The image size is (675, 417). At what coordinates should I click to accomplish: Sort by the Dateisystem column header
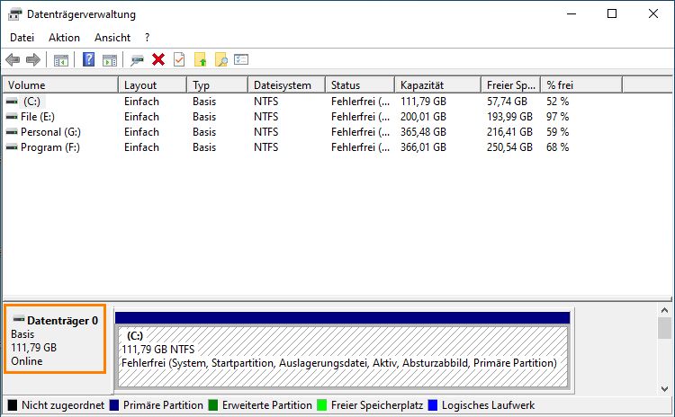pyautogui.click(x=287, y=85)
